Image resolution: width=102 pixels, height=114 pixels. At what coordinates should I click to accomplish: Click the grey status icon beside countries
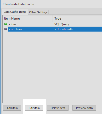(x=6, y=29)
